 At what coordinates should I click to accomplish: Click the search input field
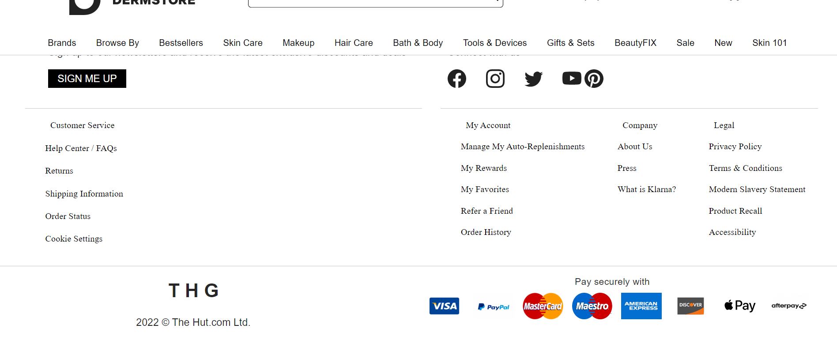click(375, 3)
